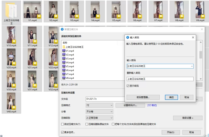Open the 高级设置 panel
The height and width of the screenshot is (137, 209).
pos(188,118)
